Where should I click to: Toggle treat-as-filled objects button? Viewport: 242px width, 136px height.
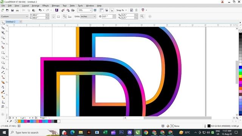142,16
